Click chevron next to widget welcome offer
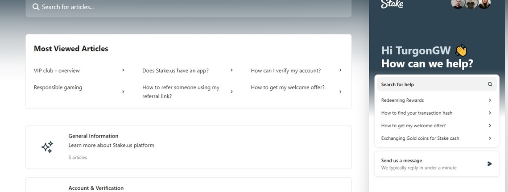Screen dimensions: 508x192 490,125
